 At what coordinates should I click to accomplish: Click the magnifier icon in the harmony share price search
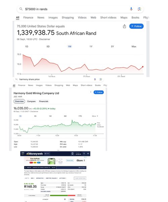pos(16,79)
